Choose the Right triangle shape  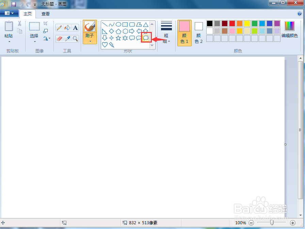coord(105,31)
